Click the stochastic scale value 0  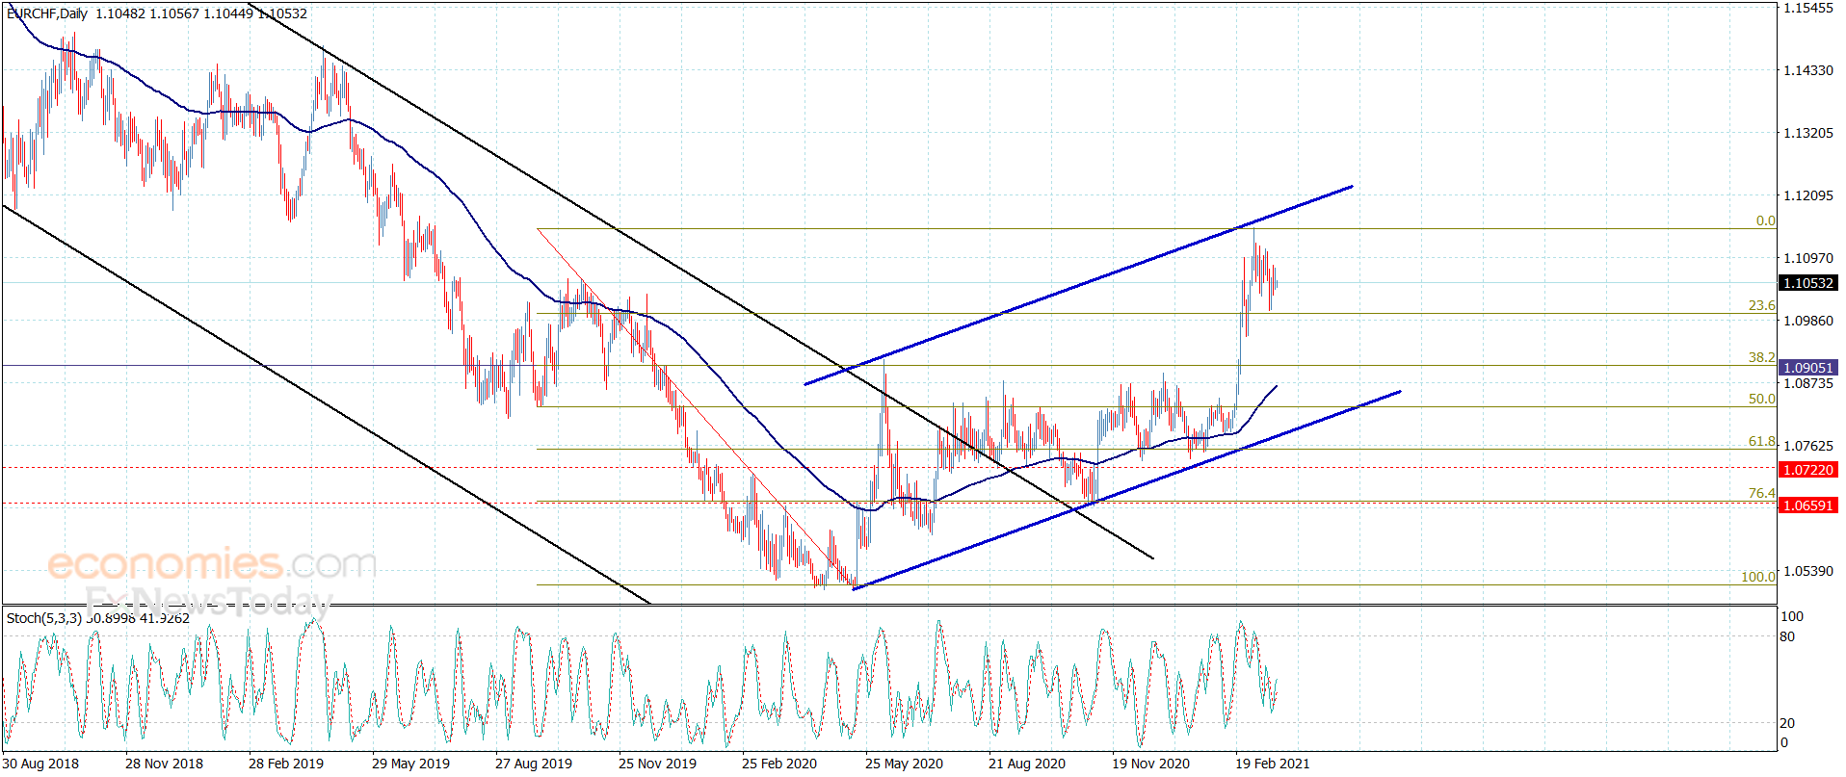pos(1784,742)
